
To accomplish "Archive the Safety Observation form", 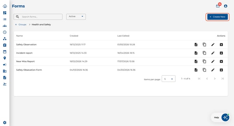I will [x=221, y=44].
